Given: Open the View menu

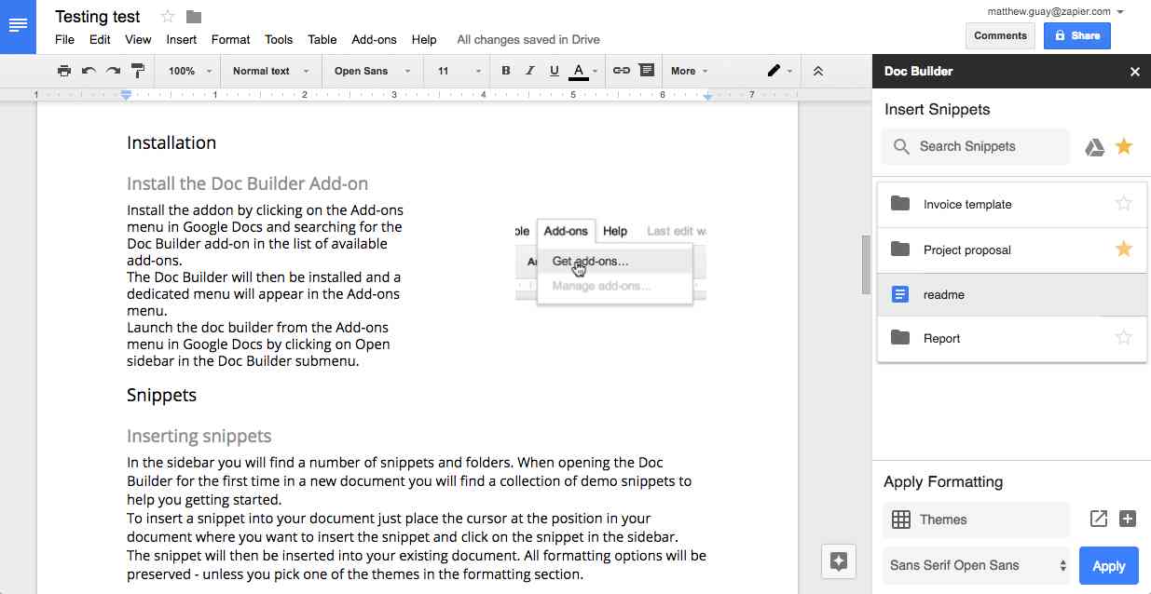Looking at the screenshot, I should [x=138, y=40].
